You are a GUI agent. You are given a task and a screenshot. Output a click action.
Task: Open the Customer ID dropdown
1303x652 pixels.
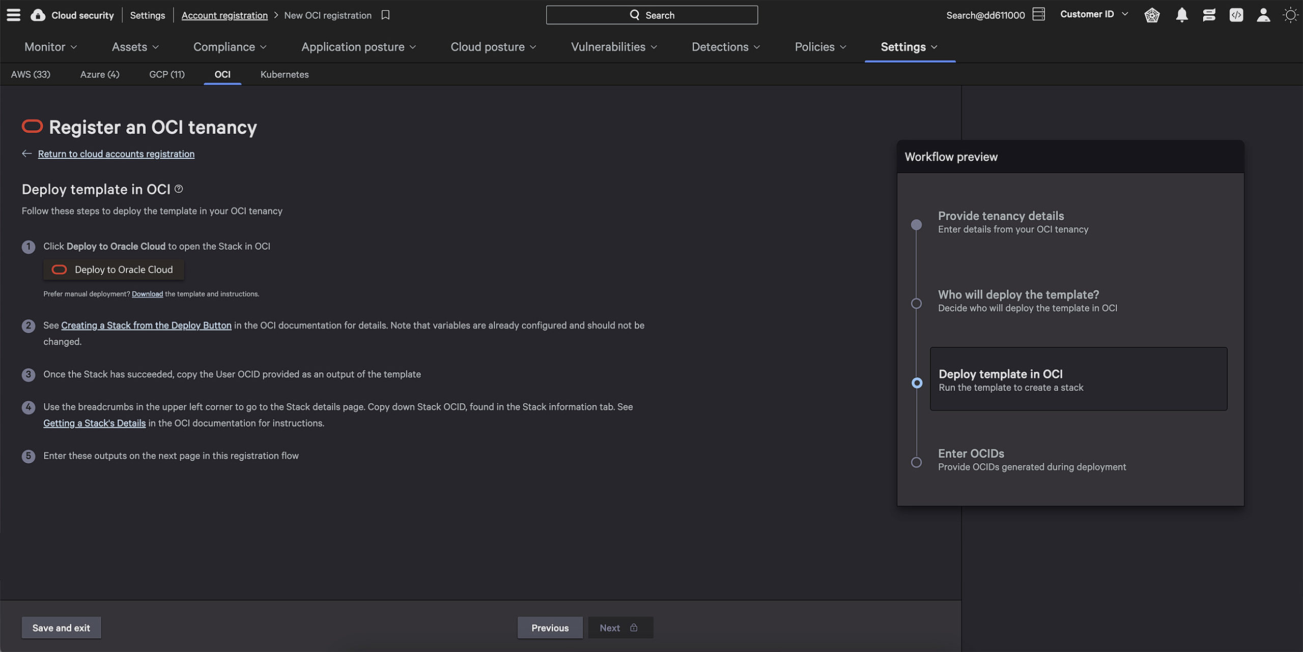(1094, 14)
